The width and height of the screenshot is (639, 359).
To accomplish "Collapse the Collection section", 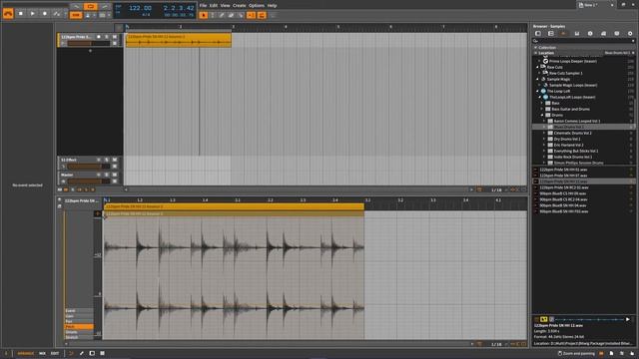I will click(x=536, y=48).
